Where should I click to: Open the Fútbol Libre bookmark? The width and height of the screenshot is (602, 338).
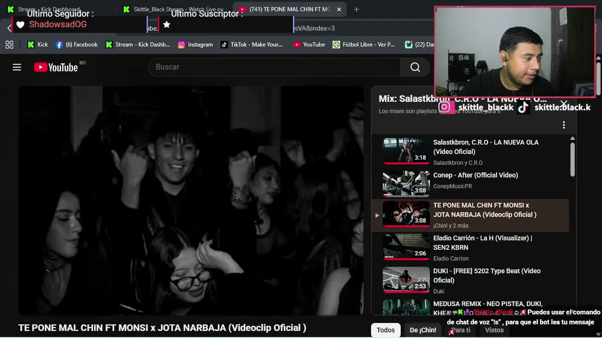(364, 45)
